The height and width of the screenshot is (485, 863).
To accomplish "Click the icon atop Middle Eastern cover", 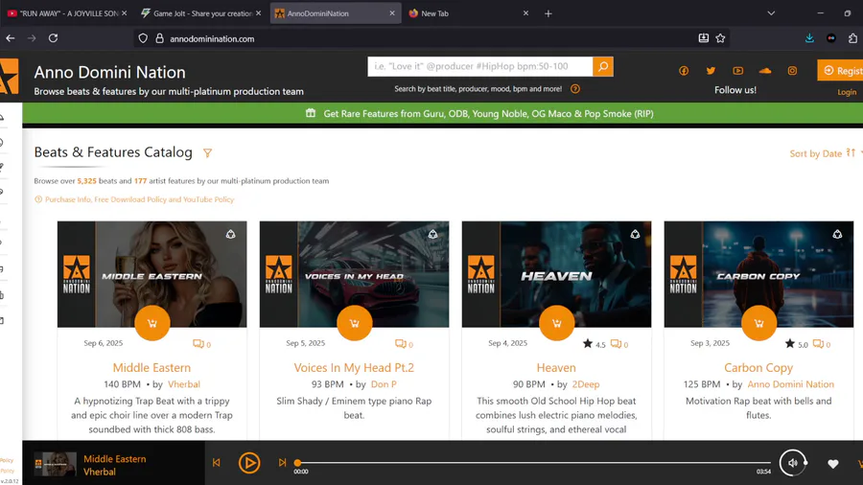I will 230,234.
